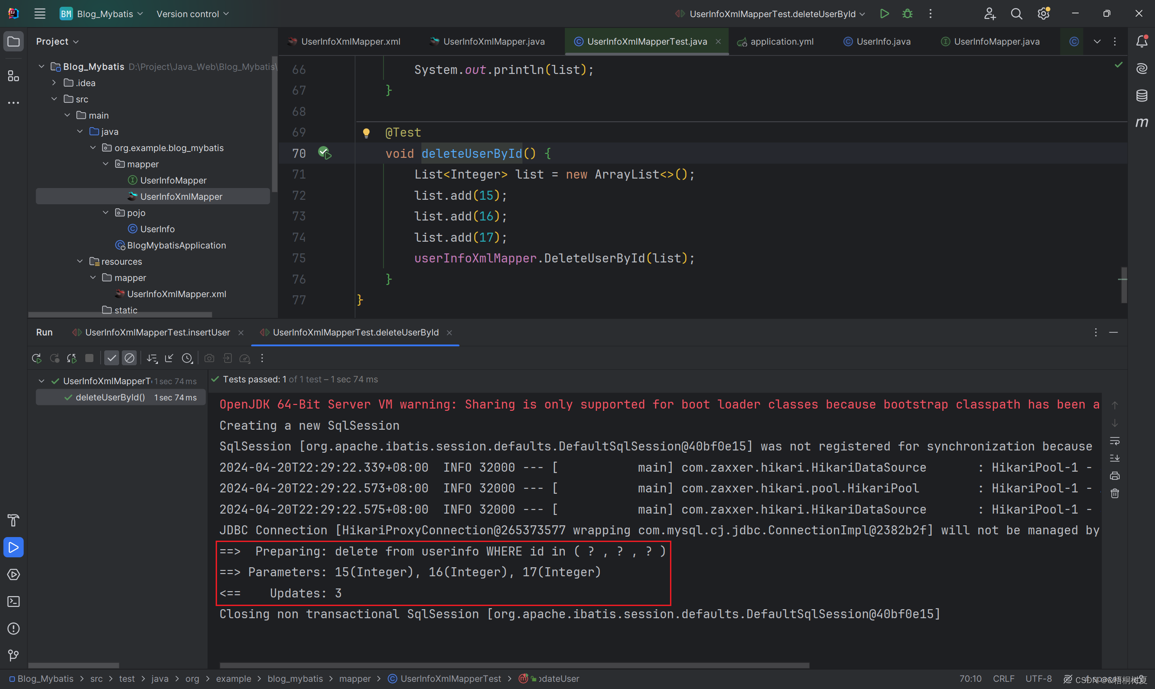The height and width of the screenshot is (689, 1155).
Task: Open run configuration selector dropdown
Action: 771,14
